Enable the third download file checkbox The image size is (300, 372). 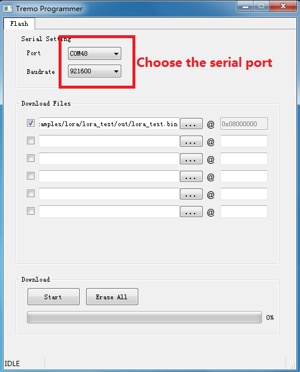(x=30, y=158)
